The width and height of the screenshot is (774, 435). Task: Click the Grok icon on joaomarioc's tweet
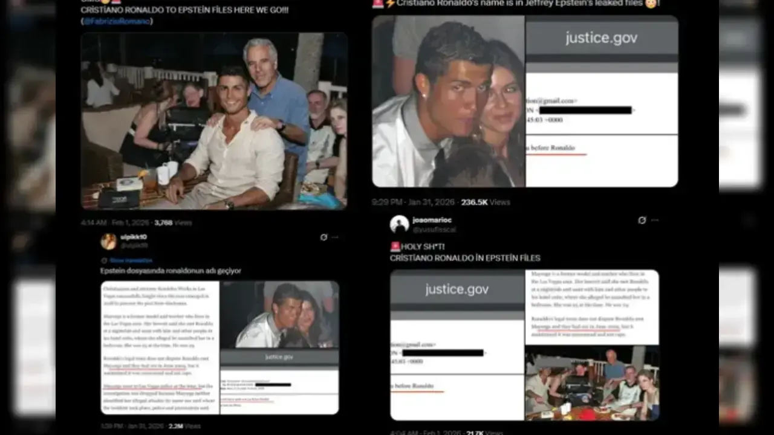pyautogui.click(x=642, y=221)
